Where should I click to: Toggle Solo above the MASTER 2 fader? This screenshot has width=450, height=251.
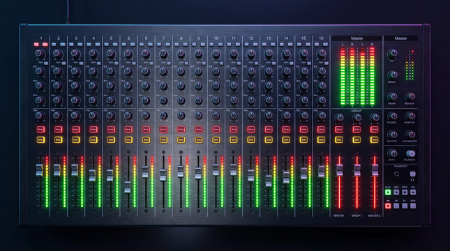(x=374, y=140)
